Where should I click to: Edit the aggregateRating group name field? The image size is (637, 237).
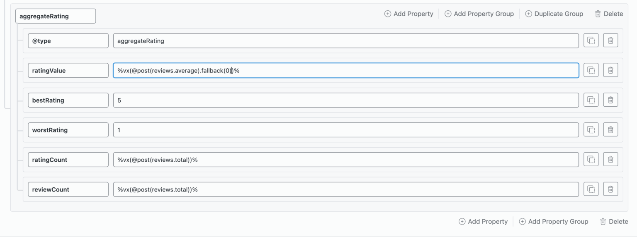56,17
